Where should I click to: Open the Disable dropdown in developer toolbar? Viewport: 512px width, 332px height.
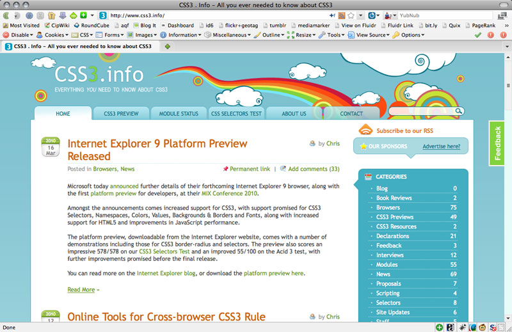click(18, 35)
